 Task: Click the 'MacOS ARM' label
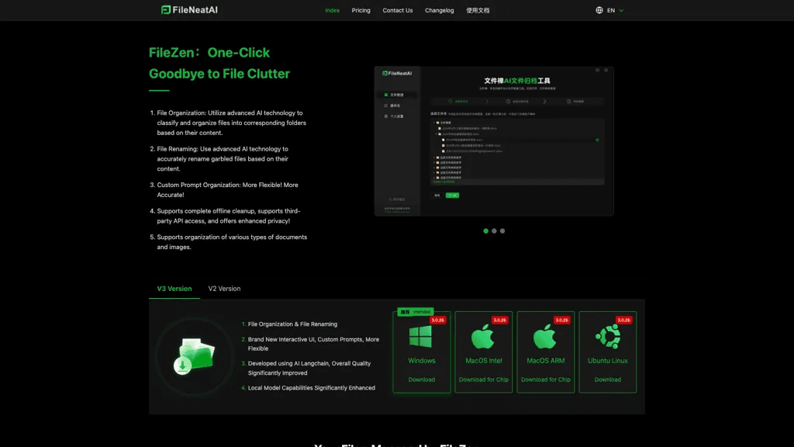click(545, 361)
